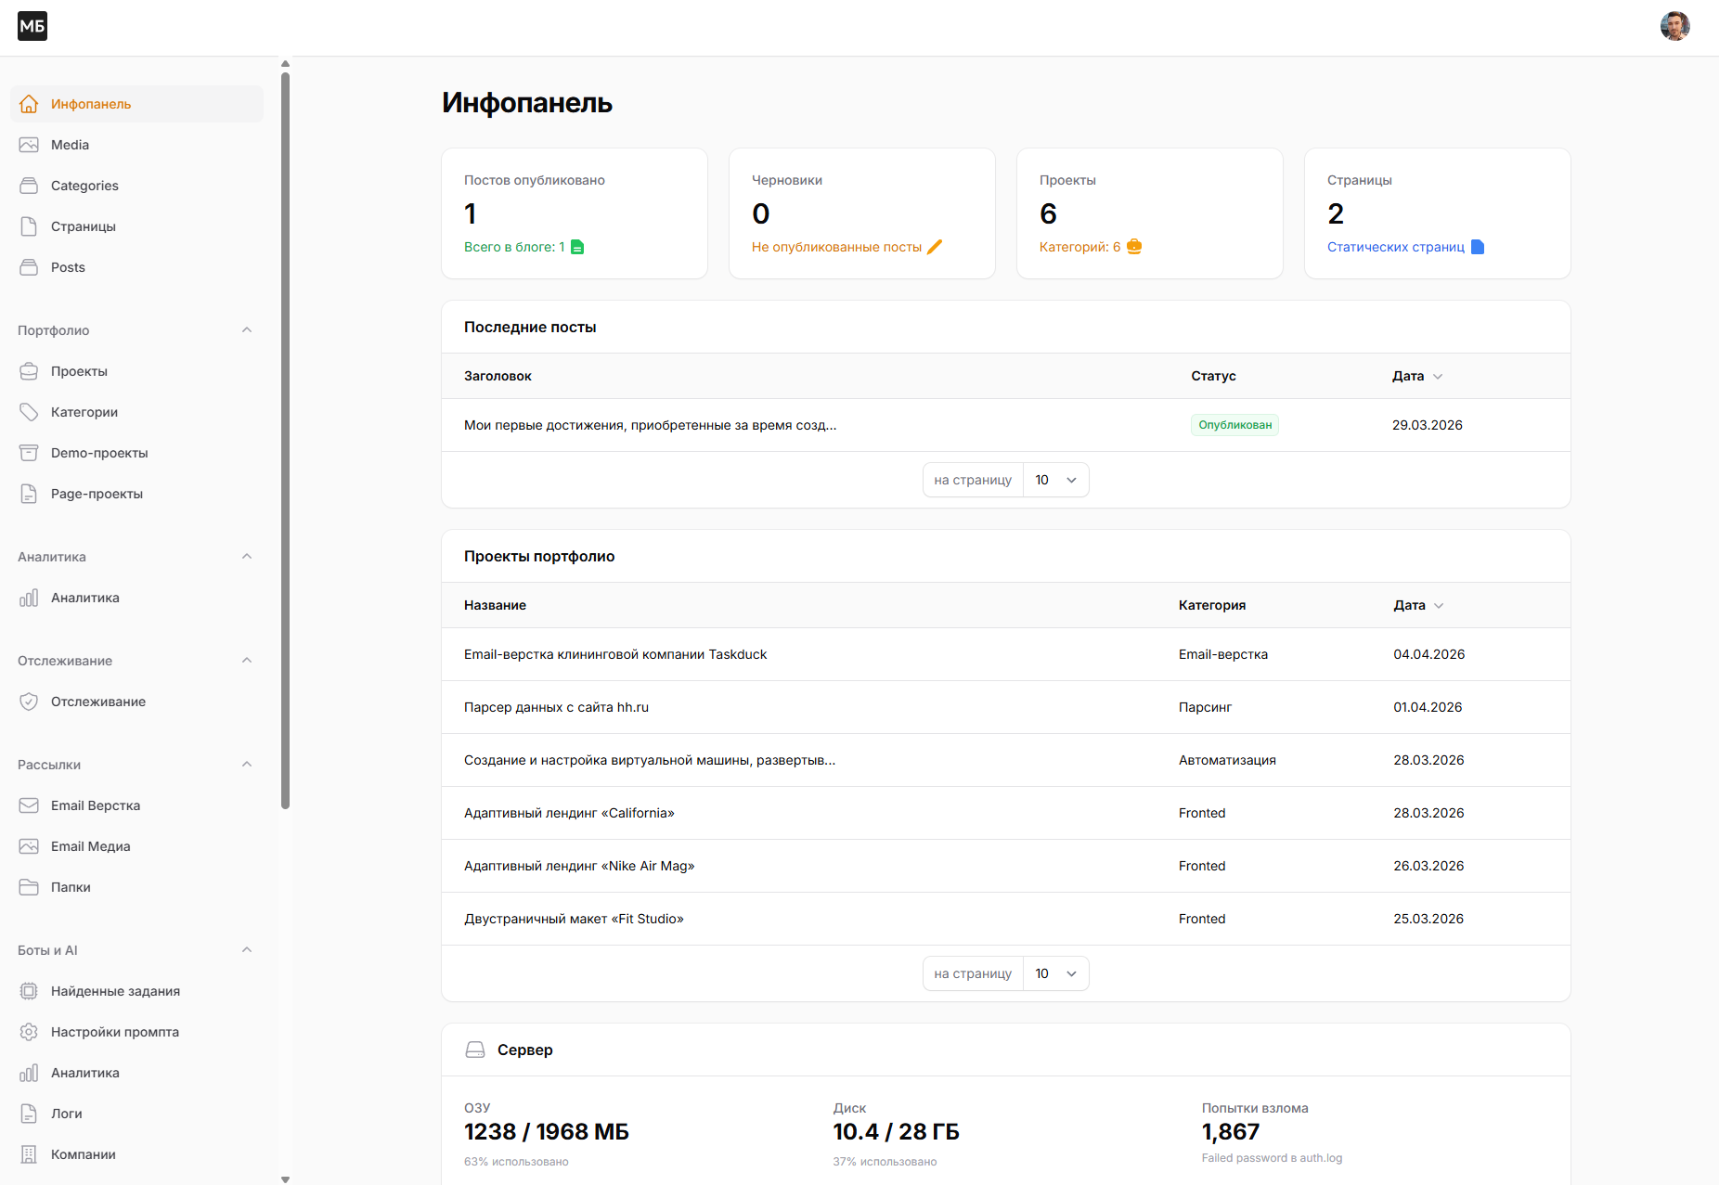The height and width of the screenshot is (1185, 1719).
Task: Sort the latest posts by Дата
Action: 1417,376
